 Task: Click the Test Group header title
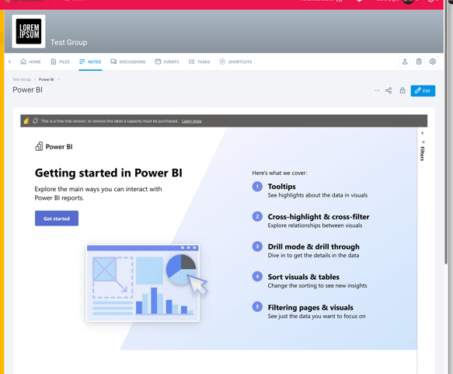click(68, 42)
